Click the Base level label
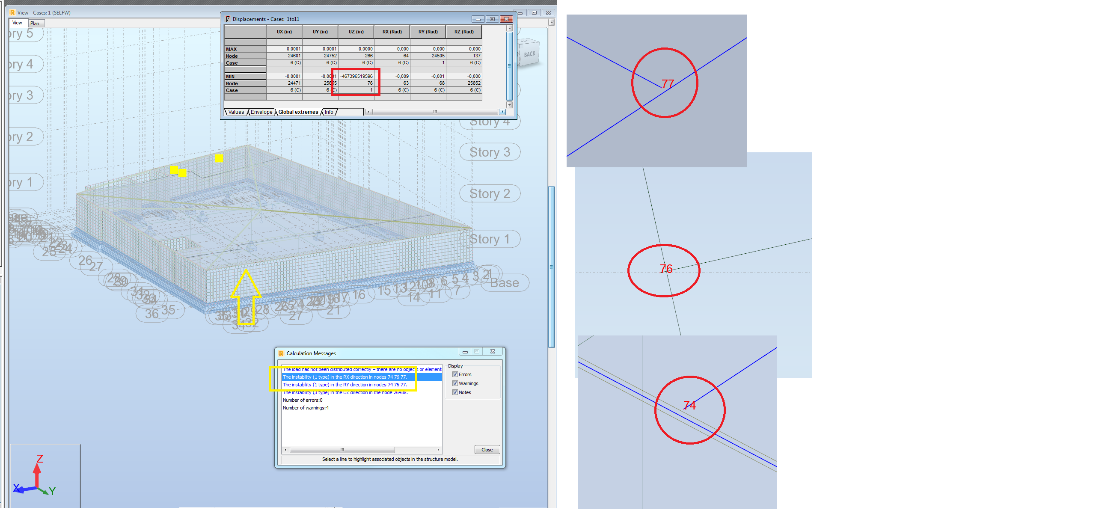Screen dimensions: 1093x528 coord(505,283)
